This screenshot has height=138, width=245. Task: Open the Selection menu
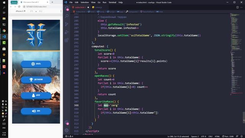coord(85,2)
